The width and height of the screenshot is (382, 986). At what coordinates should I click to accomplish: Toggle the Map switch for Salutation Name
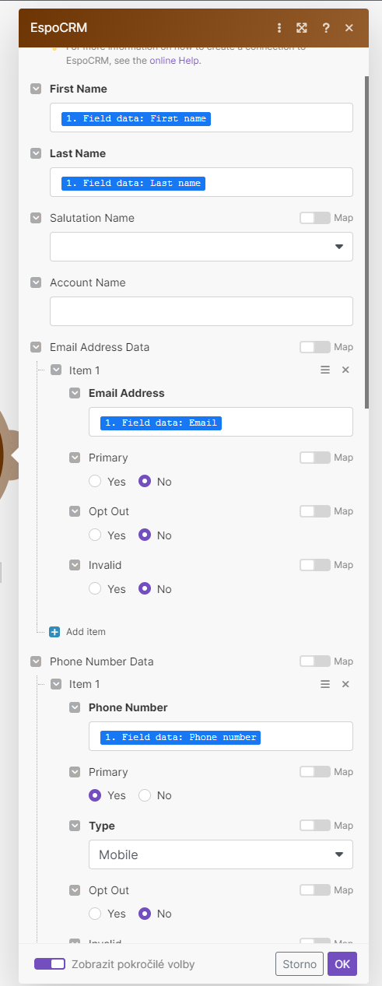click(314, 218)
